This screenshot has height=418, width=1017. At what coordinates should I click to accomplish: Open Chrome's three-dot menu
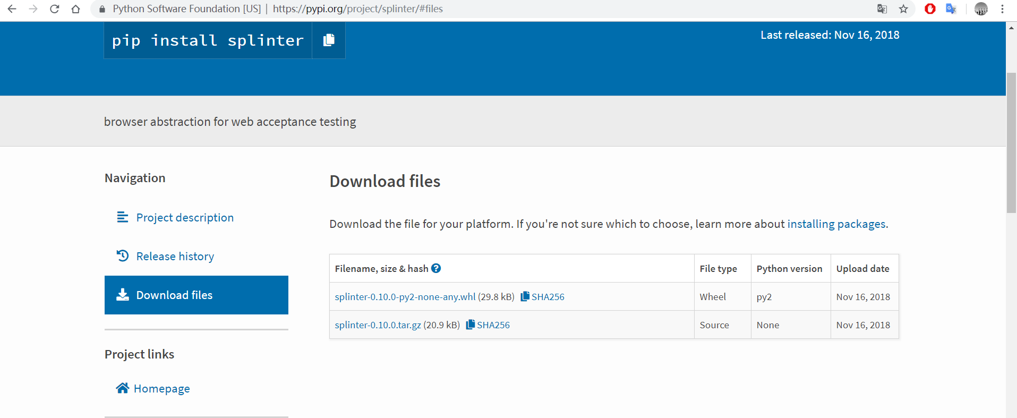[x=1003, y=8]
